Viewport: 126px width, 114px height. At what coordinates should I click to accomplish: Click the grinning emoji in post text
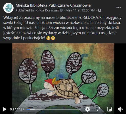[x=48, y=38]
